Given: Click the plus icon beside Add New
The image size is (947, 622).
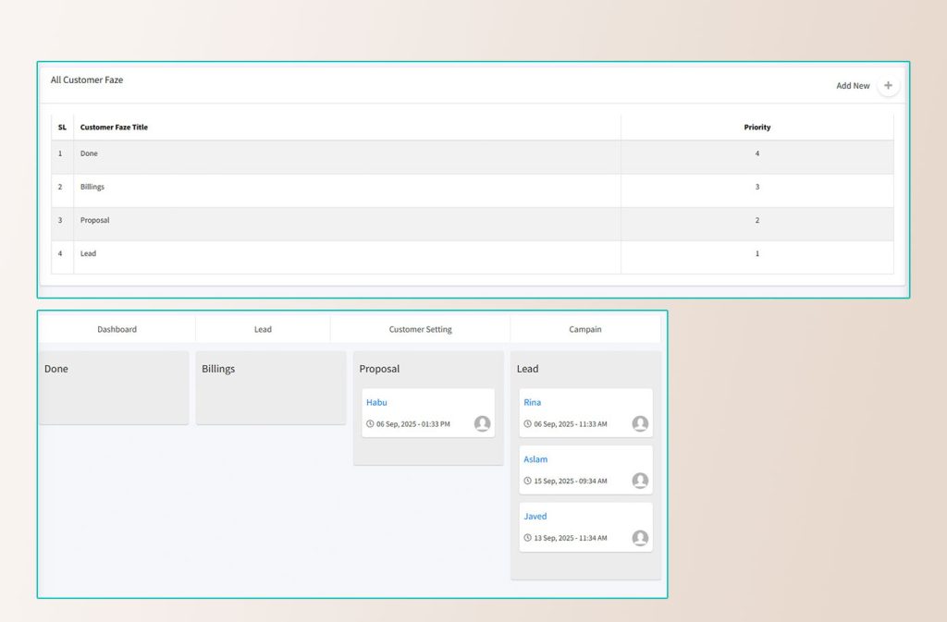Looking at the screenshot, I should coord(888,85).
